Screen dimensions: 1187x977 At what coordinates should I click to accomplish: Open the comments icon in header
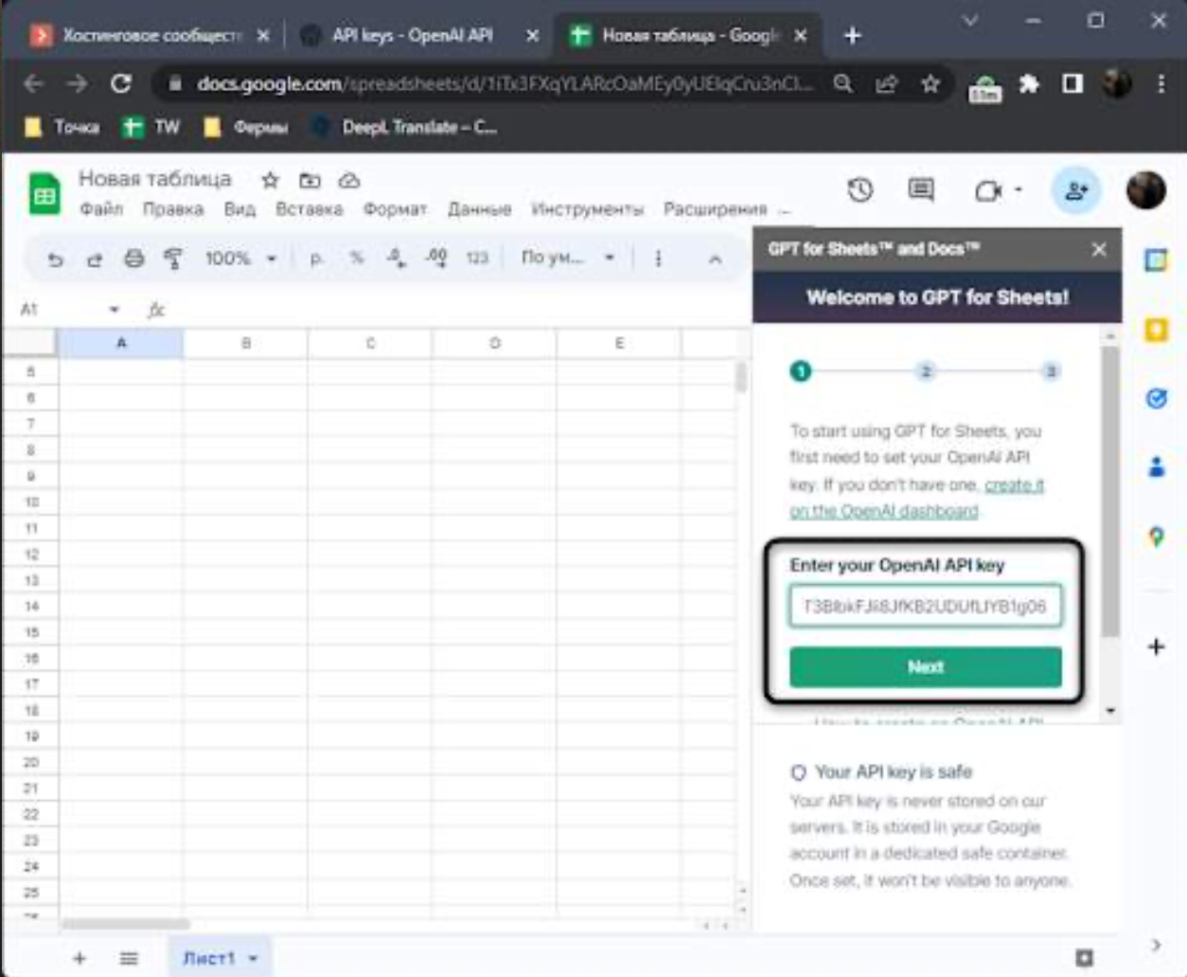(x=921, y=190)
